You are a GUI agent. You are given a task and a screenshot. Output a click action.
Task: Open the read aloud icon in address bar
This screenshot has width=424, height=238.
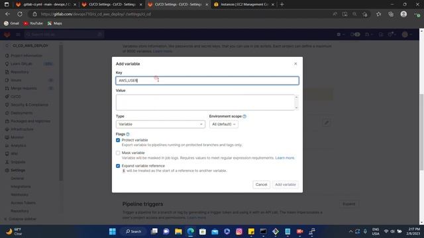coord(335,14)
